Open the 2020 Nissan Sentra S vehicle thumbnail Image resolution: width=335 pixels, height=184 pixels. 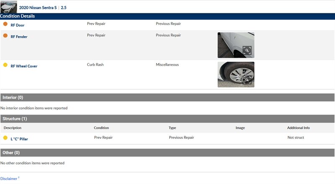8,7
